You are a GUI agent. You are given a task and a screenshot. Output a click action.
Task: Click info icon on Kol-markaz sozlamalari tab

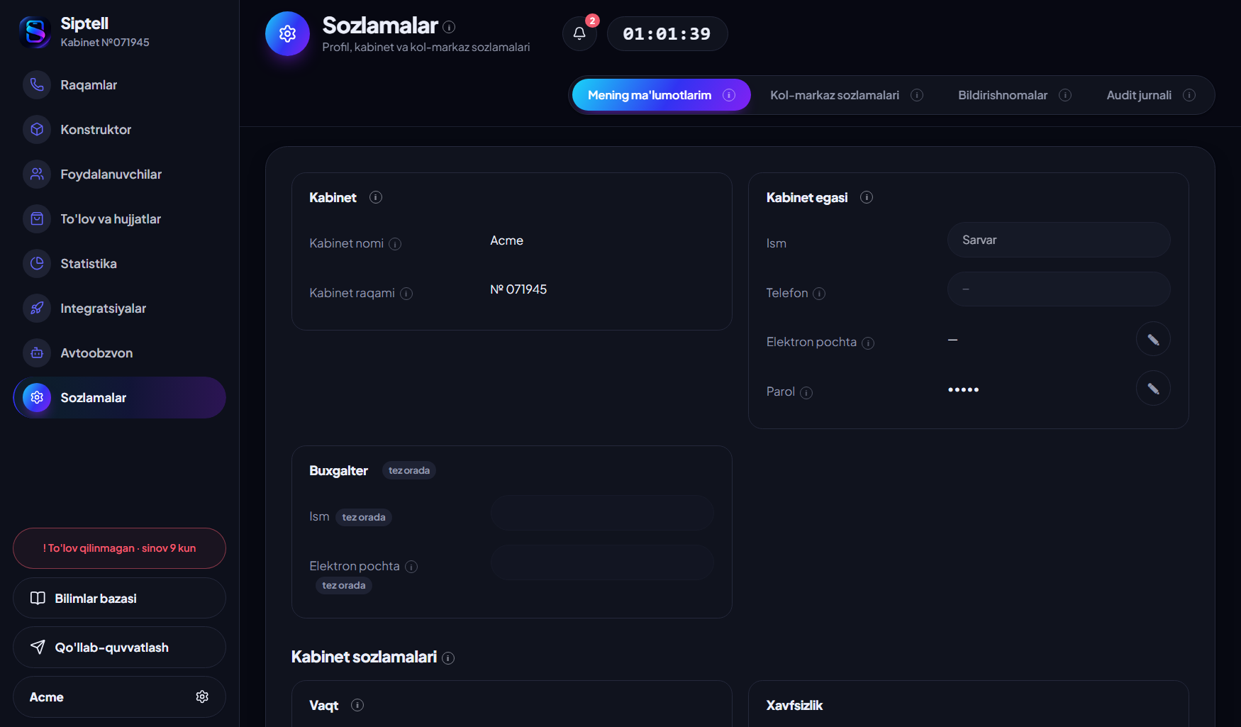(x=917, y=95)
